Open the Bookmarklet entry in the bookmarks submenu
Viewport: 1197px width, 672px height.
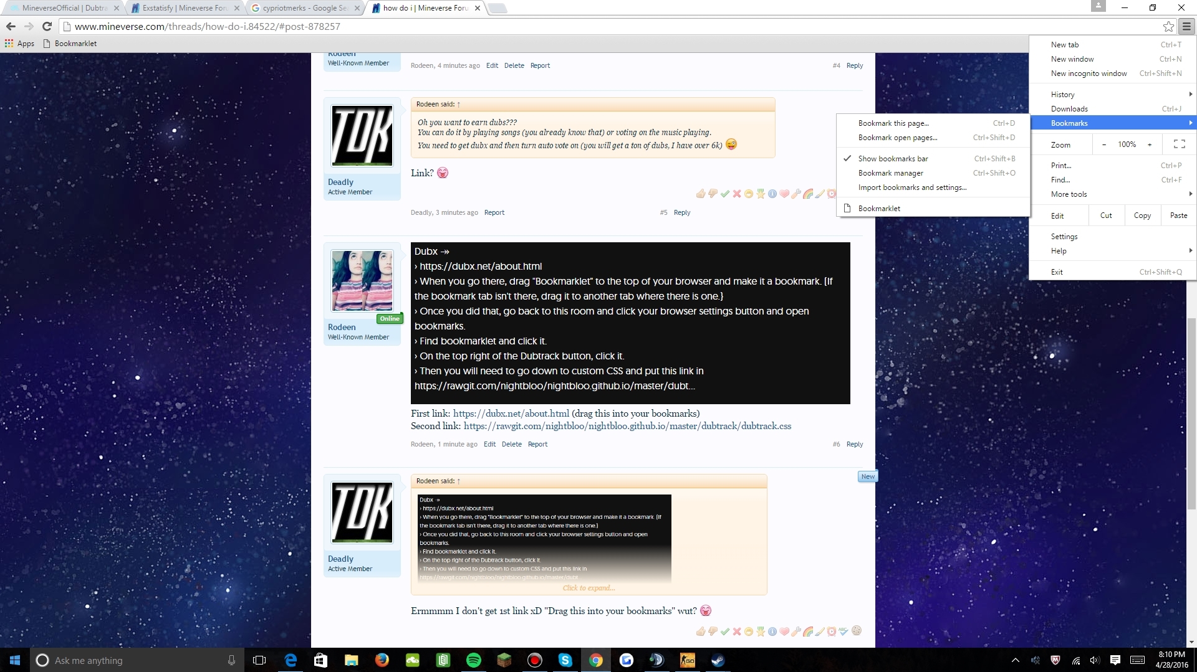(x=933, y=209)
